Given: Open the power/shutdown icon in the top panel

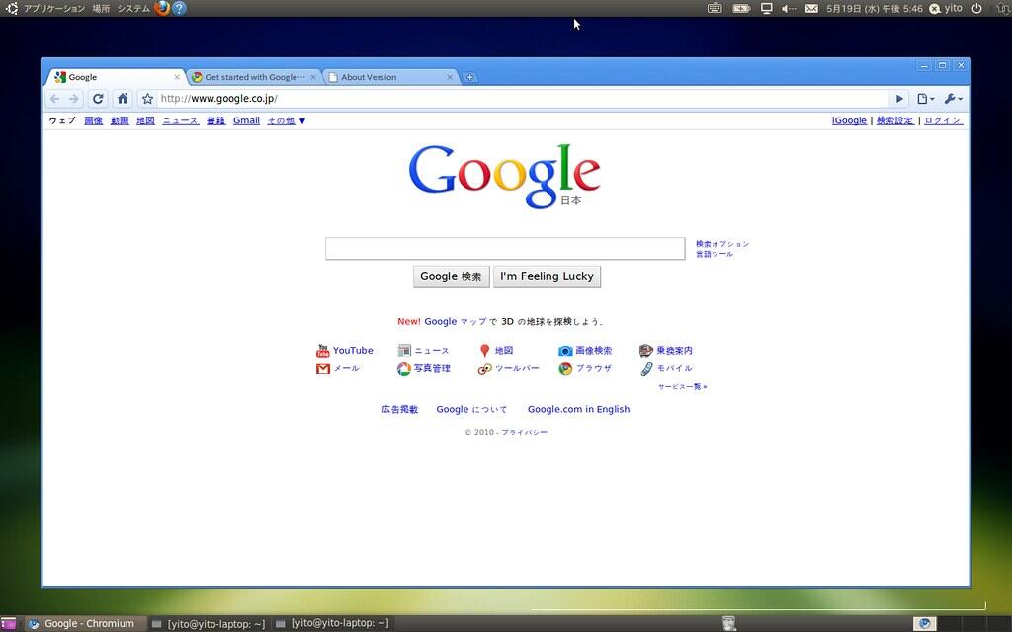Looking at the screenshot, I should [977, 8].
